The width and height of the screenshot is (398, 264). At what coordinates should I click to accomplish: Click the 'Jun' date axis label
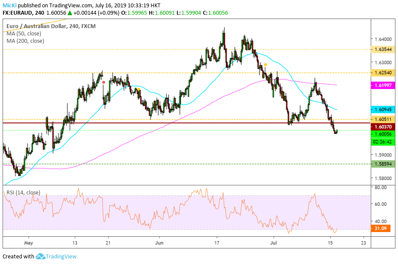pyautogui.click(x=159, y=243)
